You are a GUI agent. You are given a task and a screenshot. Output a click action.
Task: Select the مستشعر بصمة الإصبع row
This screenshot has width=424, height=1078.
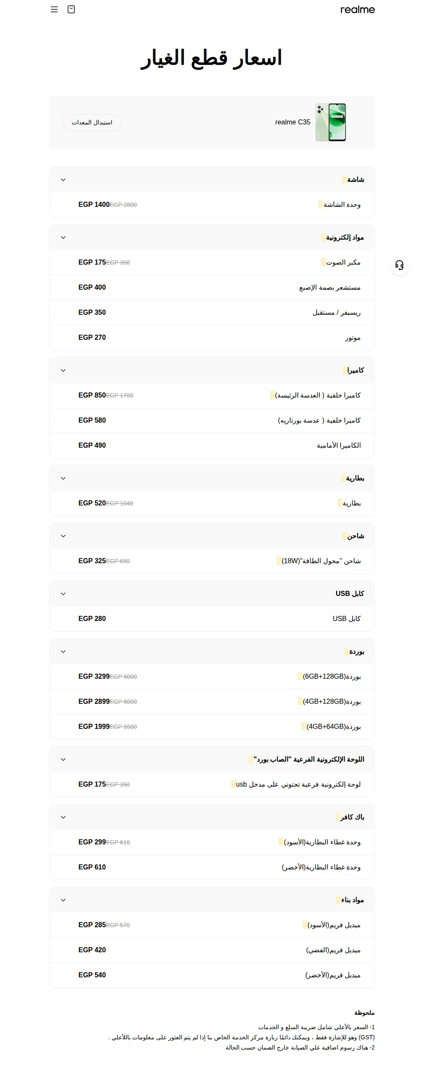coord(212,288)
